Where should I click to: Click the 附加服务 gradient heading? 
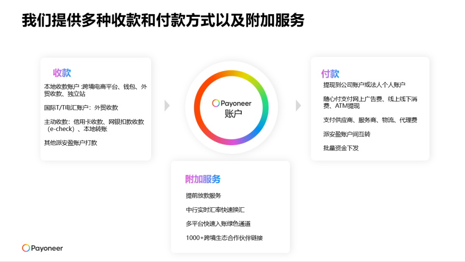[x=202, y=179]
